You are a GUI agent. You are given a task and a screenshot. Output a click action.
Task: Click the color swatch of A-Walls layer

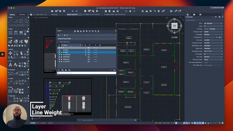pyautogui.click(x=62, y=52)
